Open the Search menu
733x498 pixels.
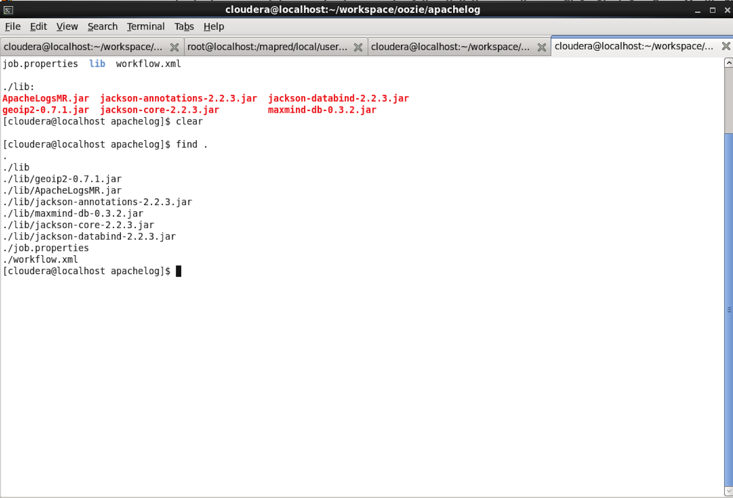pos(102,27)
